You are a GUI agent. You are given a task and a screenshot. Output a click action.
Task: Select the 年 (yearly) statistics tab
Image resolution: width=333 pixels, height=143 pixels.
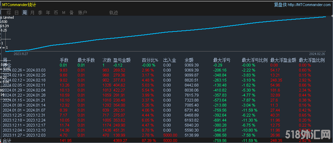48,13
